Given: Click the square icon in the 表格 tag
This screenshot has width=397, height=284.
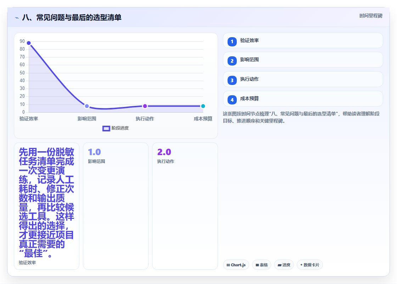Looking at the screenshot, I should tap(257, 265).
